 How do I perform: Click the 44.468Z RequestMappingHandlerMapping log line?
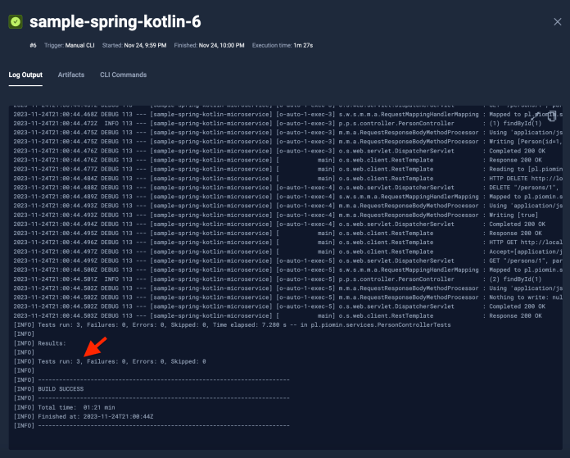(288, 115)
